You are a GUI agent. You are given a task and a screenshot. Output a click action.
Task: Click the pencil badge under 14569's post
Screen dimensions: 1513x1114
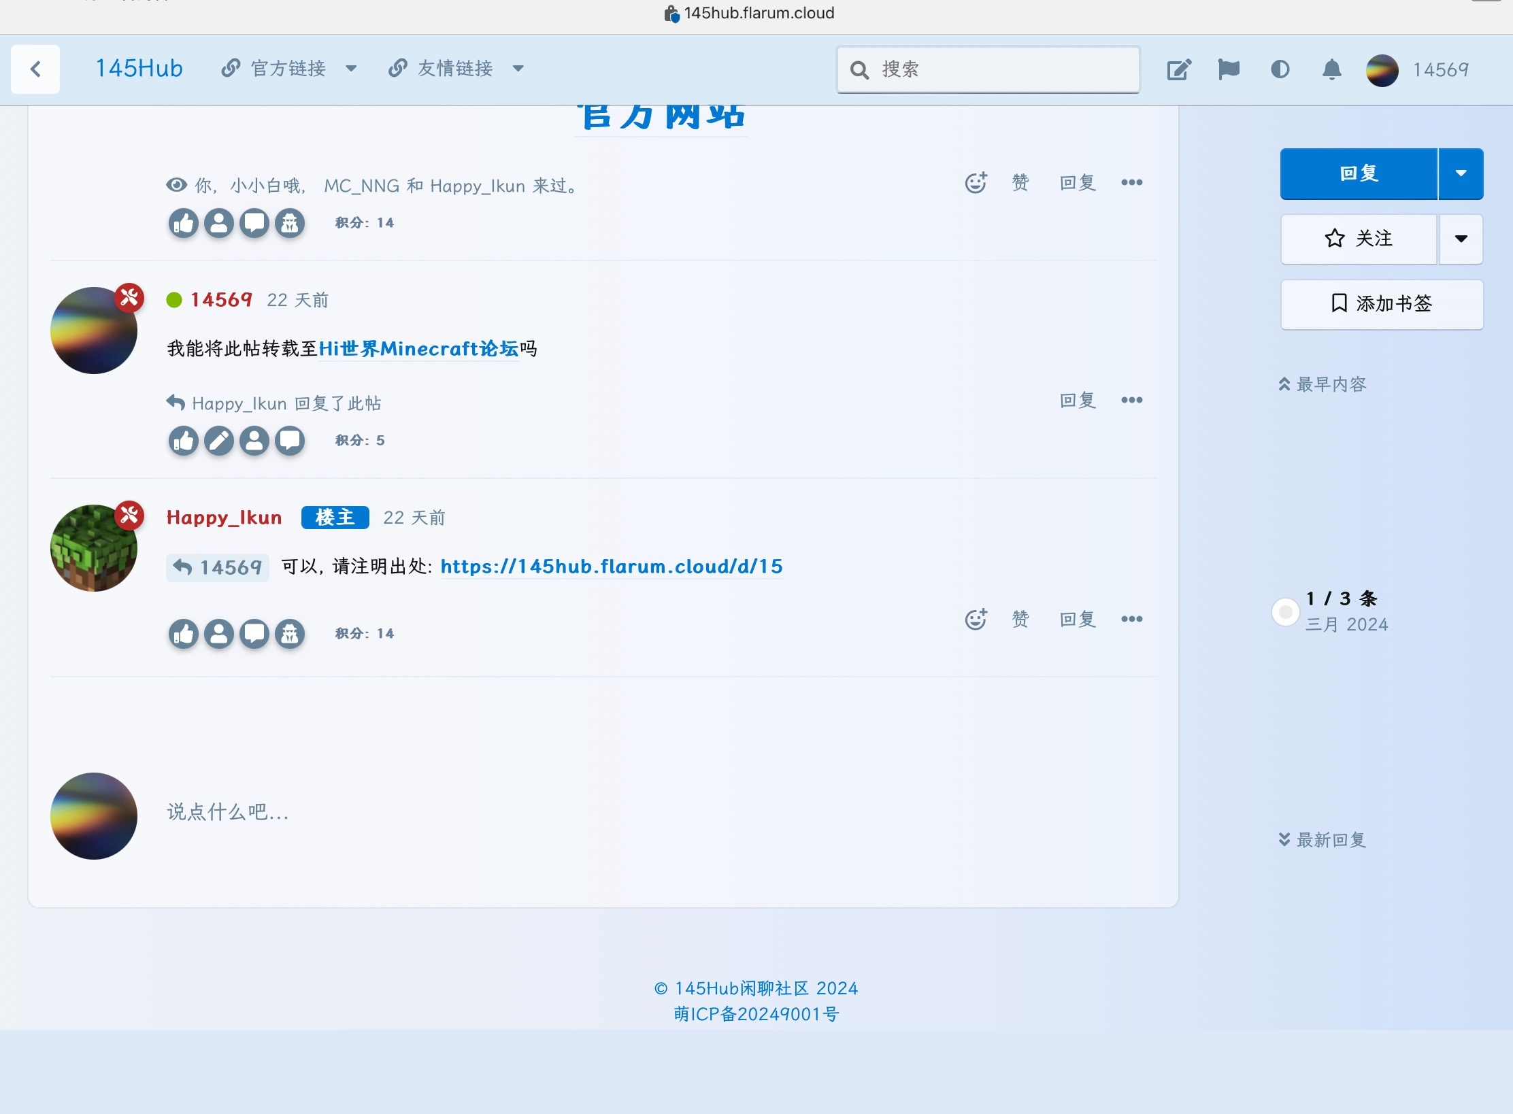click(219, 441)
